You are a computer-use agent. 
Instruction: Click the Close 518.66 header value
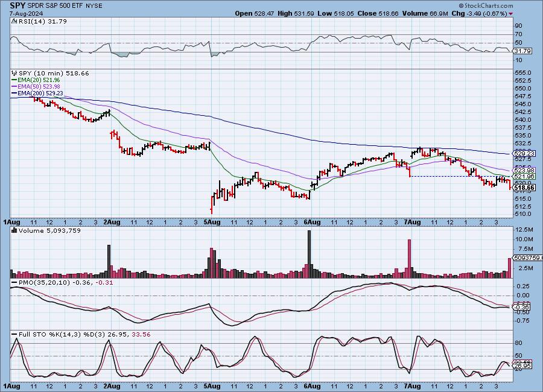(x=378, y=13)
